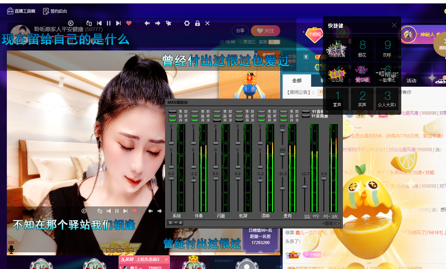
Task: Click the K button in MX6 mixer
Action: (181, 223)
